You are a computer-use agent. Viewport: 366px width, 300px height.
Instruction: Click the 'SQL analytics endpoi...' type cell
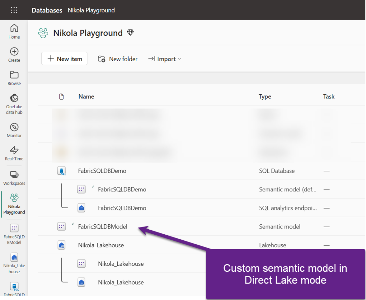click(x=288, y=208)
